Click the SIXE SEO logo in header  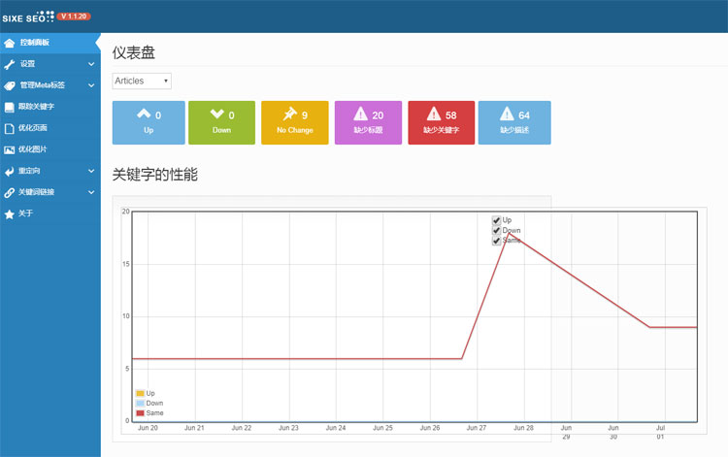pyautogui.click(x=26, y=16)
